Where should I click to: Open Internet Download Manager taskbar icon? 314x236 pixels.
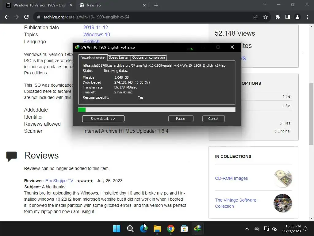coord(198,229)
